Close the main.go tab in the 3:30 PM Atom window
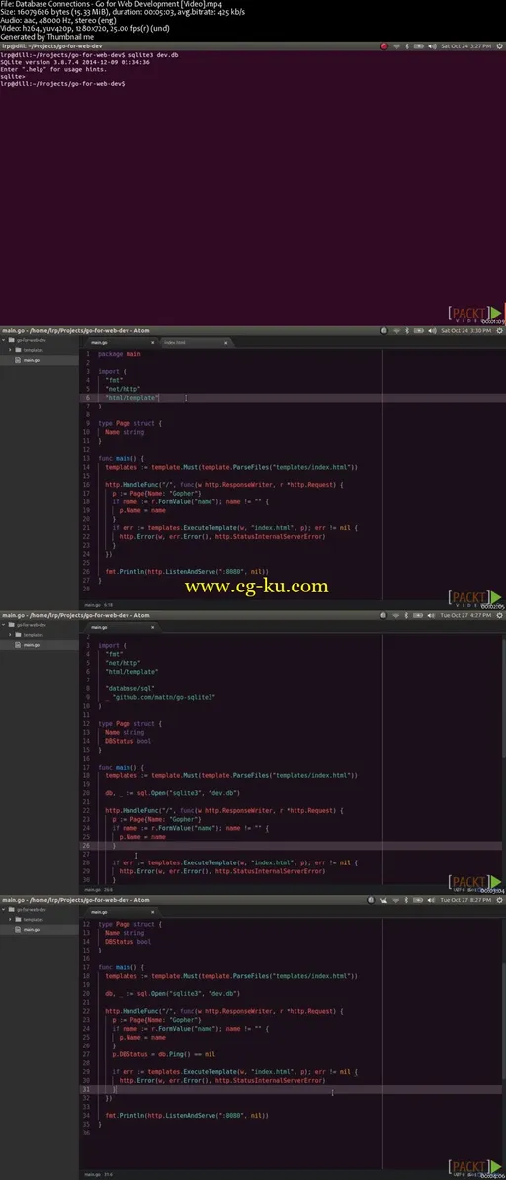Screen dimensions: 506x1180 tap(153, 342)
